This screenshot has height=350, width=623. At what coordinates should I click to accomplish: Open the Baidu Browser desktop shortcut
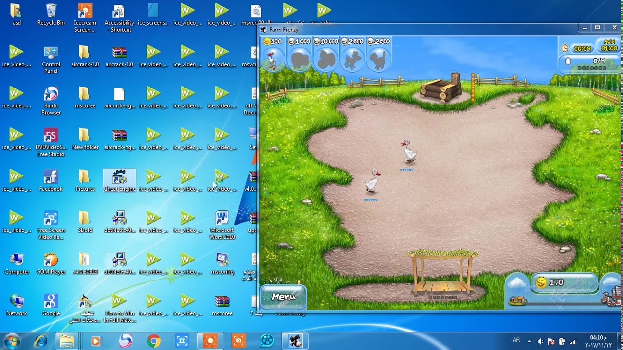coord(51,101)
